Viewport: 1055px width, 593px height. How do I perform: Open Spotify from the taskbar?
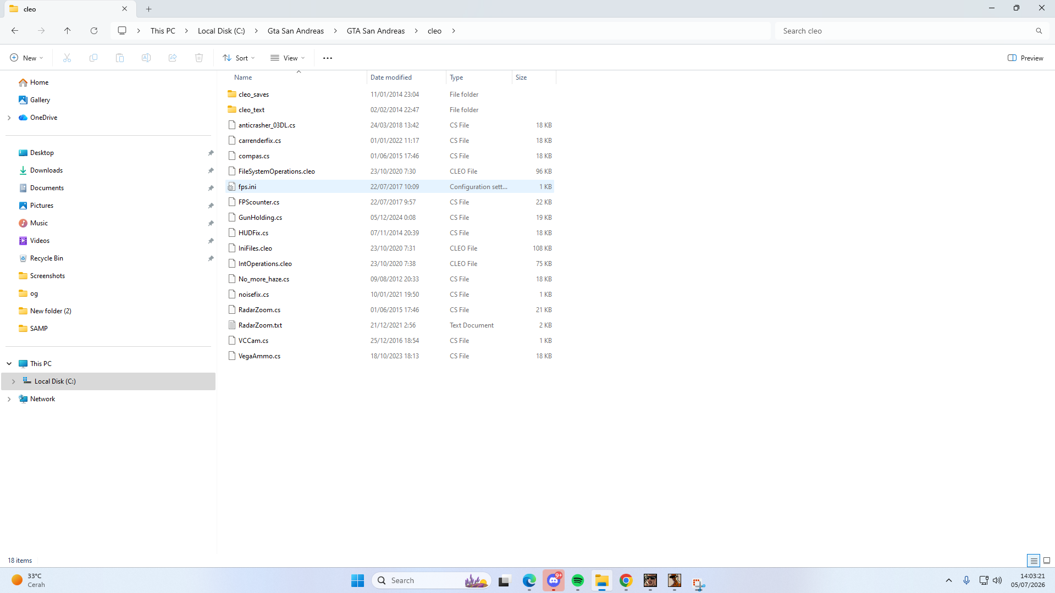point(578,580)
